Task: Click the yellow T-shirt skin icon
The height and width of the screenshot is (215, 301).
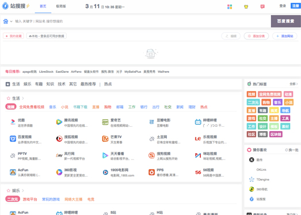Action: click(x=246, y=7)
